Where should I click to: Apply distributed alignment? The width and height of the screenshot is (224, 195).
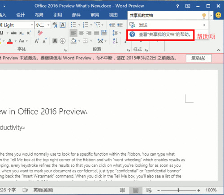click(104, 33)
